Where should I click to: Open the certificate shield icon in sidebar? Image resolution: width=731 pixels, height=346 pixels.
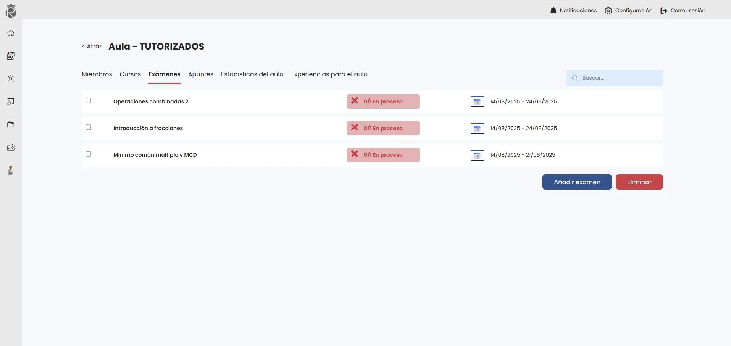[x=11, y=148]
